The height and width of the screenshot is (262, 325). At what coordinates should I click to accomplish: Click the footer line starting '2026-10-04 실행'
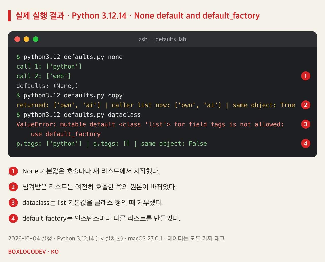click(x=117, y=238)
